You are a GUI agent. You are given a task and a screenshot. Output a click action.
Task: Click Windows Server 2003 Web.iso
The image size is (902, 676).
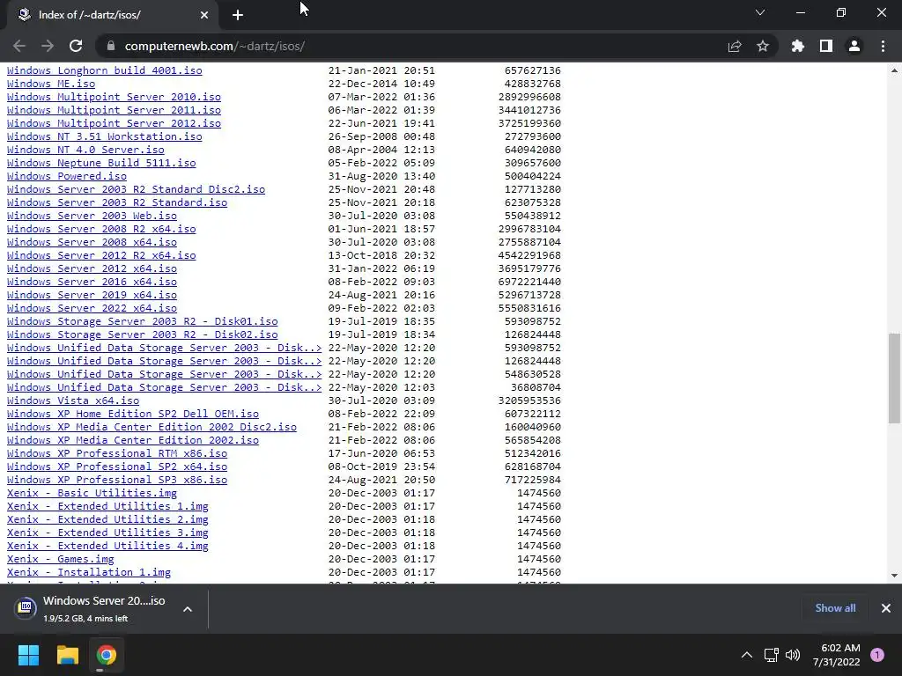click(x=92, y=216)
